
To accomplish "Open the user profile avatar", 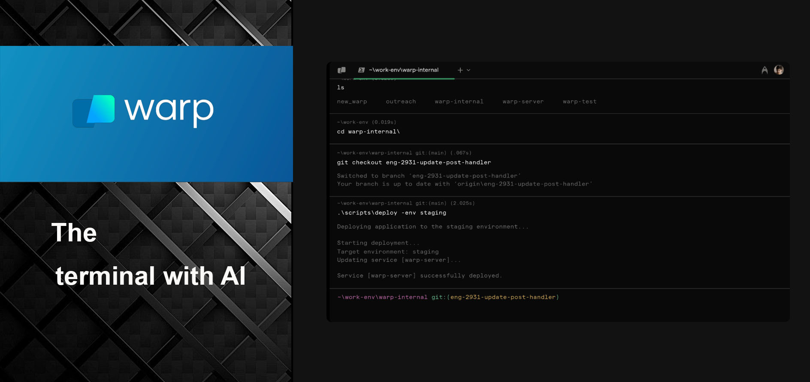I will (779, 70).
